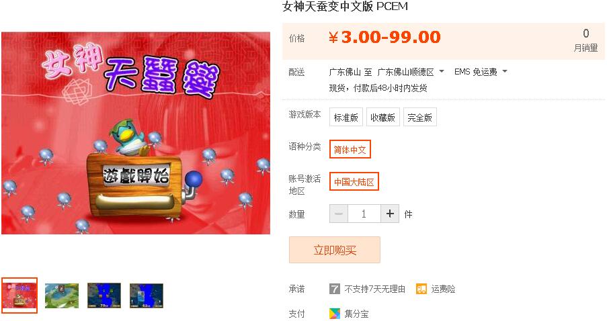
Task: Toggle the 简体中文 language option
Action: [x=350, y=149]
